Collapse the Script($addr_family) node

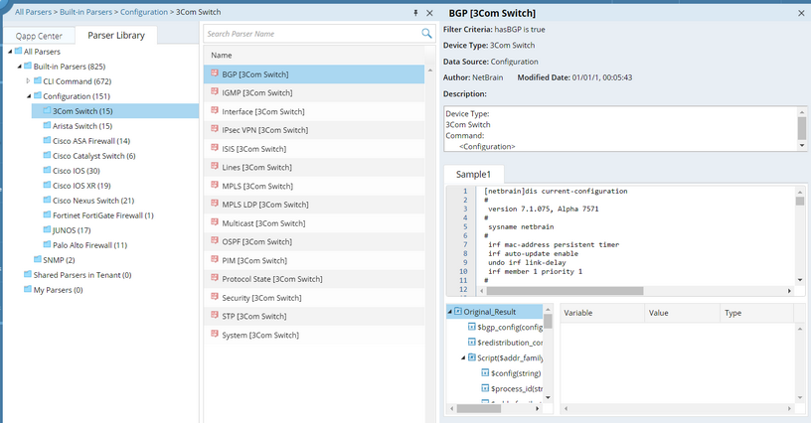[462, 357]
